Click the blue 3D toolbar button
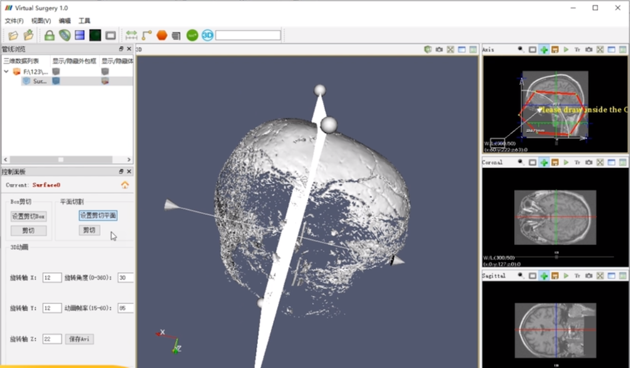 point(207,36)
